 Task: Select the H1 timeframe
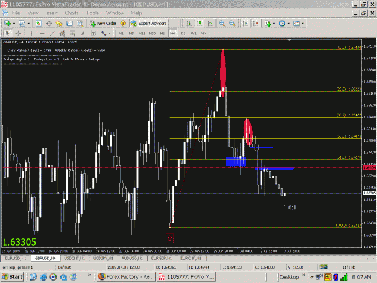tap(162, 33)
